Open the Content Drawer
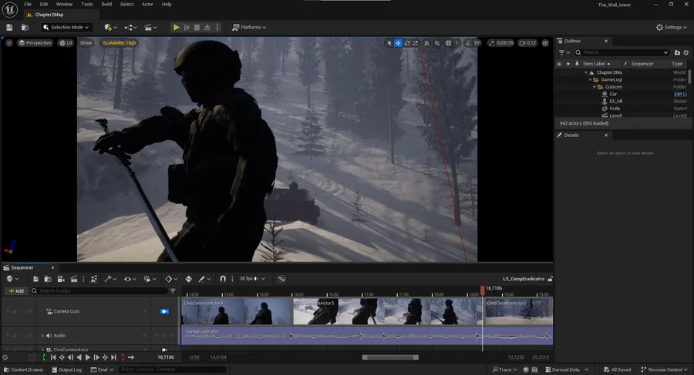 coord(23,370)
